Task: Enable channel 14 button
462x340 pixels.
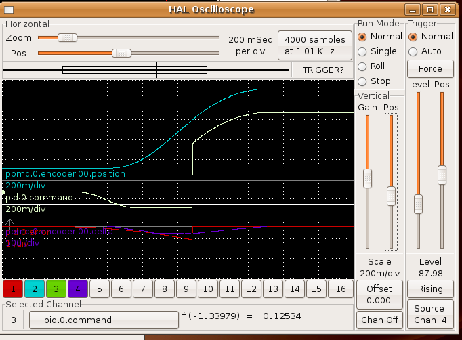Action: [295, 289]
